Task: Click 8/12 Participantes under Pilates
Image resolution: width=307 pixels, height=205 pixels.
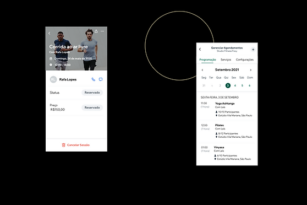Action: [227, 133]
